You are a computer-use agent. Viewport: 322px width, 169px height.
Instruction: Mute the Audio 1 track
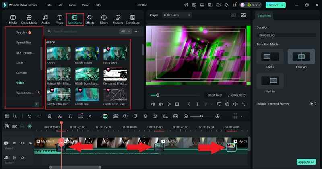23,158
